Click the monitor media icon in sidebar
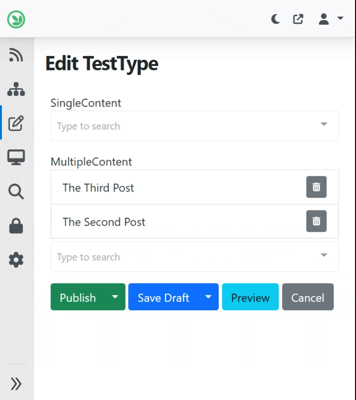 pos(16,157)
